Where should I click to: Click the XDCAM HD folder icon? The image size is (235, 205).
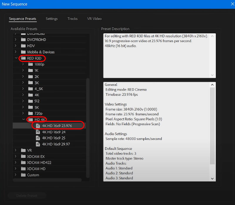(x=23, y=169)
